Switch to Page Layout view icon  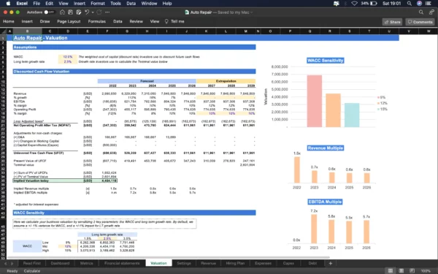click(x=401, y=270)
